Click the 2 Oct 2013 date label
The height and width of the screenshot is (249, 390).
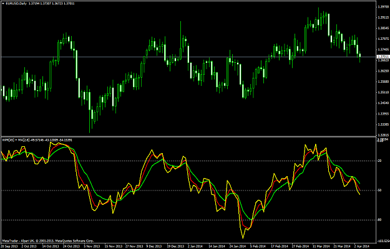pos(29,247)
